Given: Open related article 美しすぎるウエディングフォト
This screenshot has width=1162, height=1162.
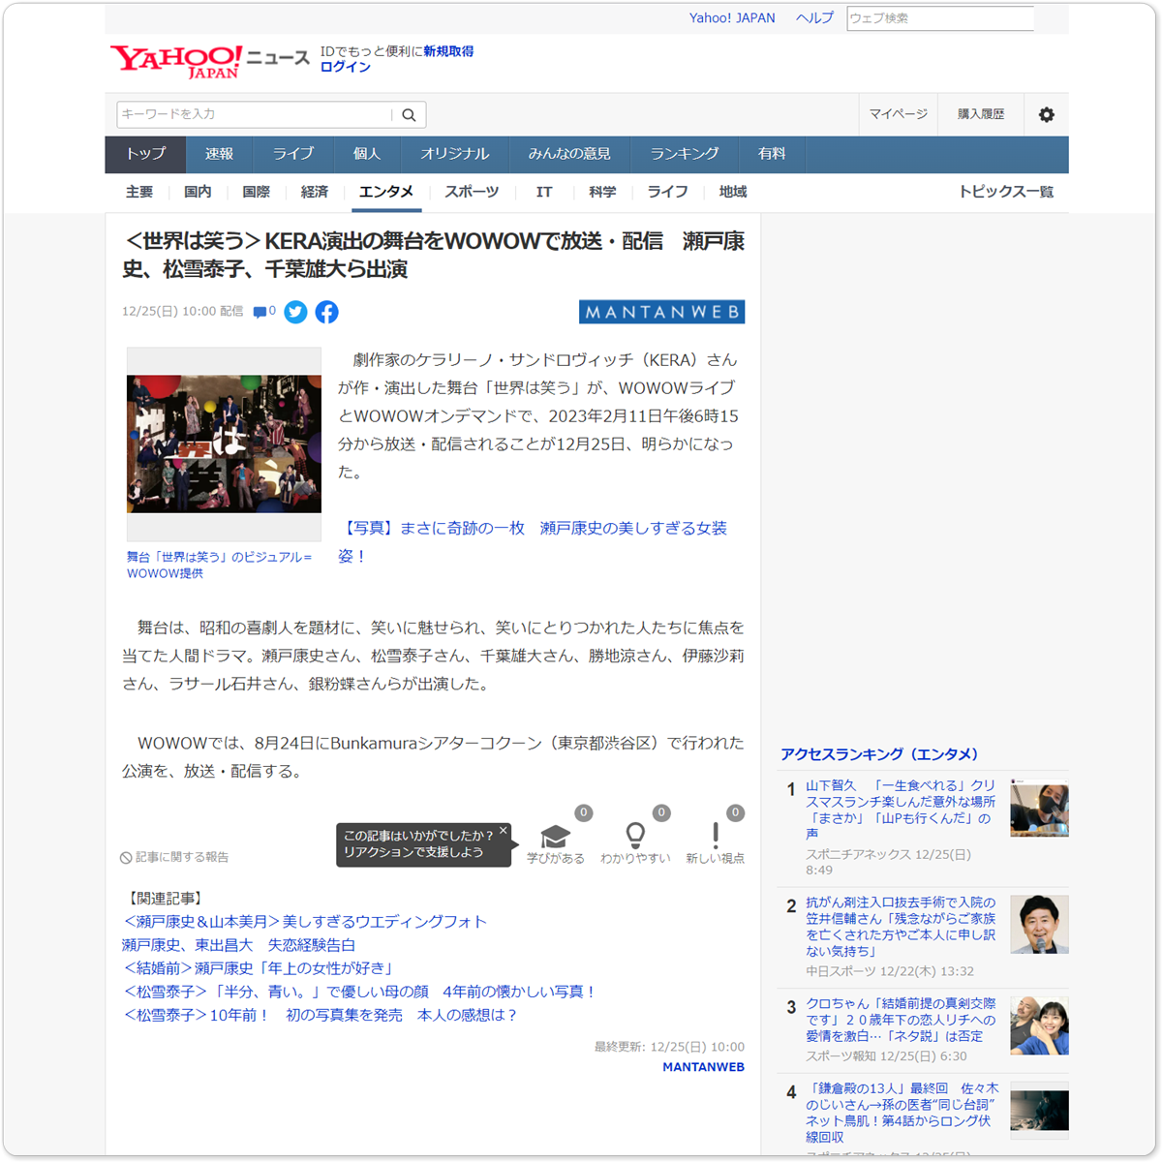Looking at the screenshot, I should click(305, 922).
